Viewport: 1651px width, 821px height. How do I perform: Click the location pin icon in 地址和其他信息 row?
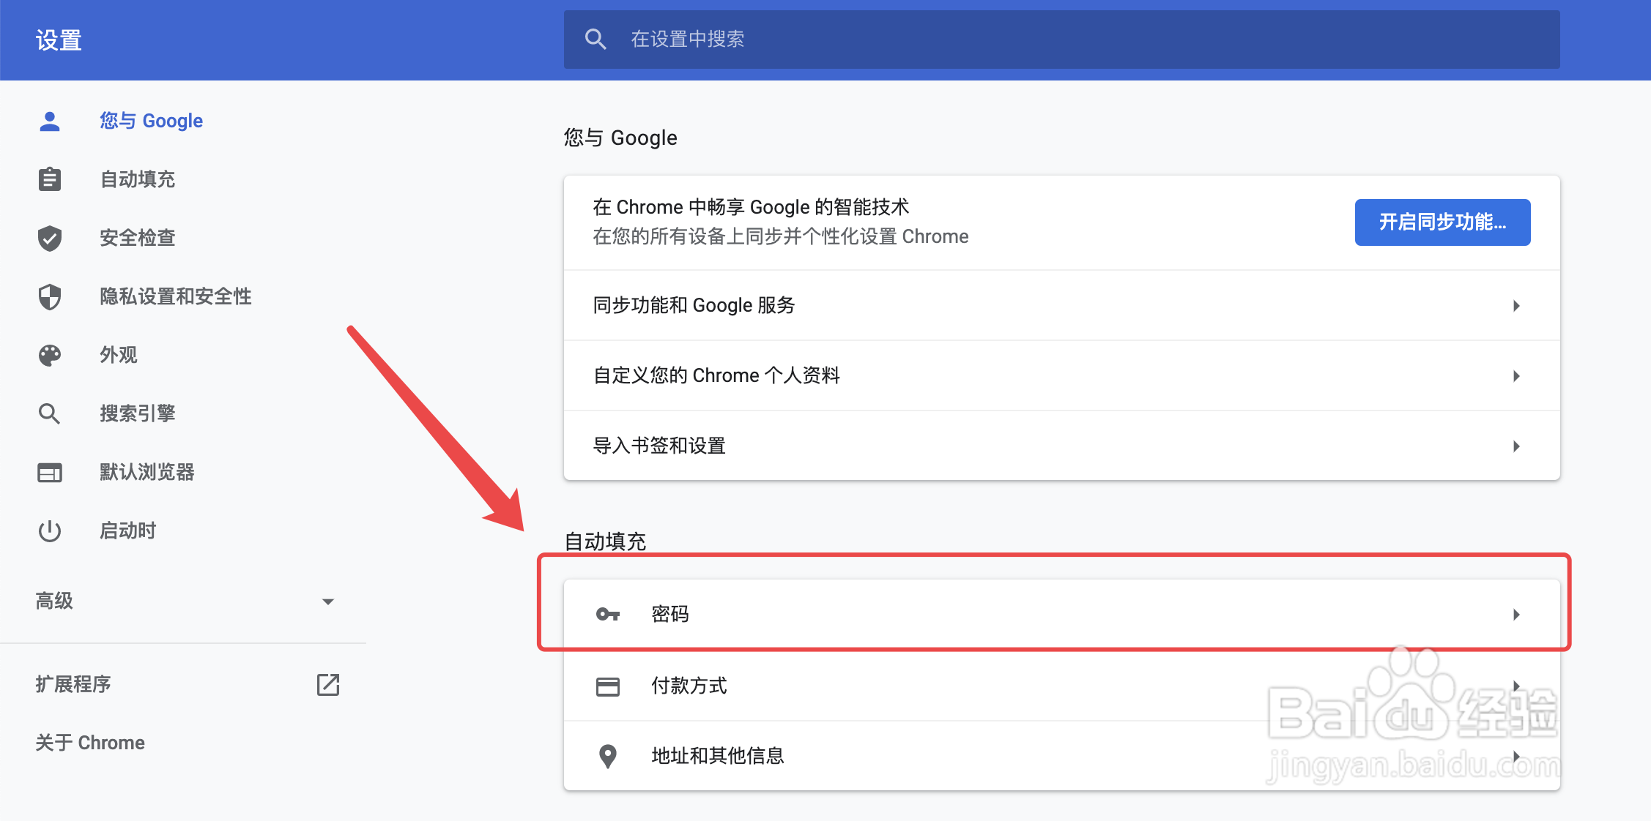coord(608,756)
